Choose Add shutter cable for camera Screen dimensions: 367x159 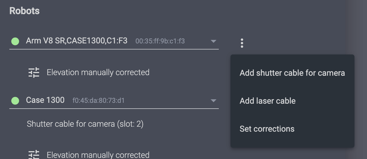click(292, 73)
